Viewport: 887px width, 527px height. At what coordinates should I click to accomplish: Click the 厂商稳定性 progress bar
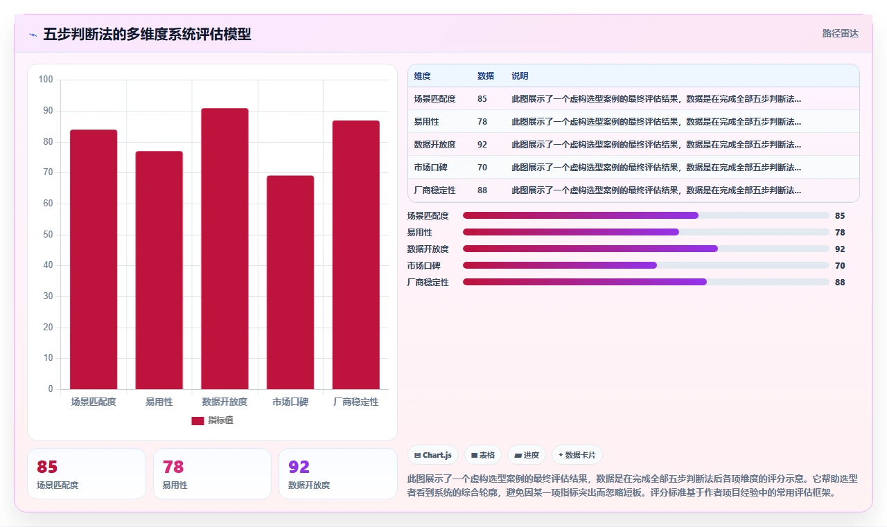click(x=646, y=282)
